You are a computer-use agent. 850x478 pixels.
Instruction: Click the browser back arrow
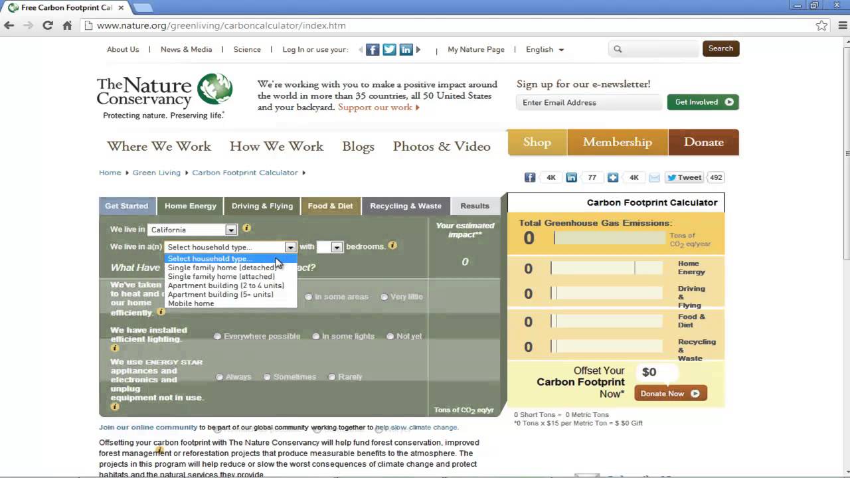point(9,25)
